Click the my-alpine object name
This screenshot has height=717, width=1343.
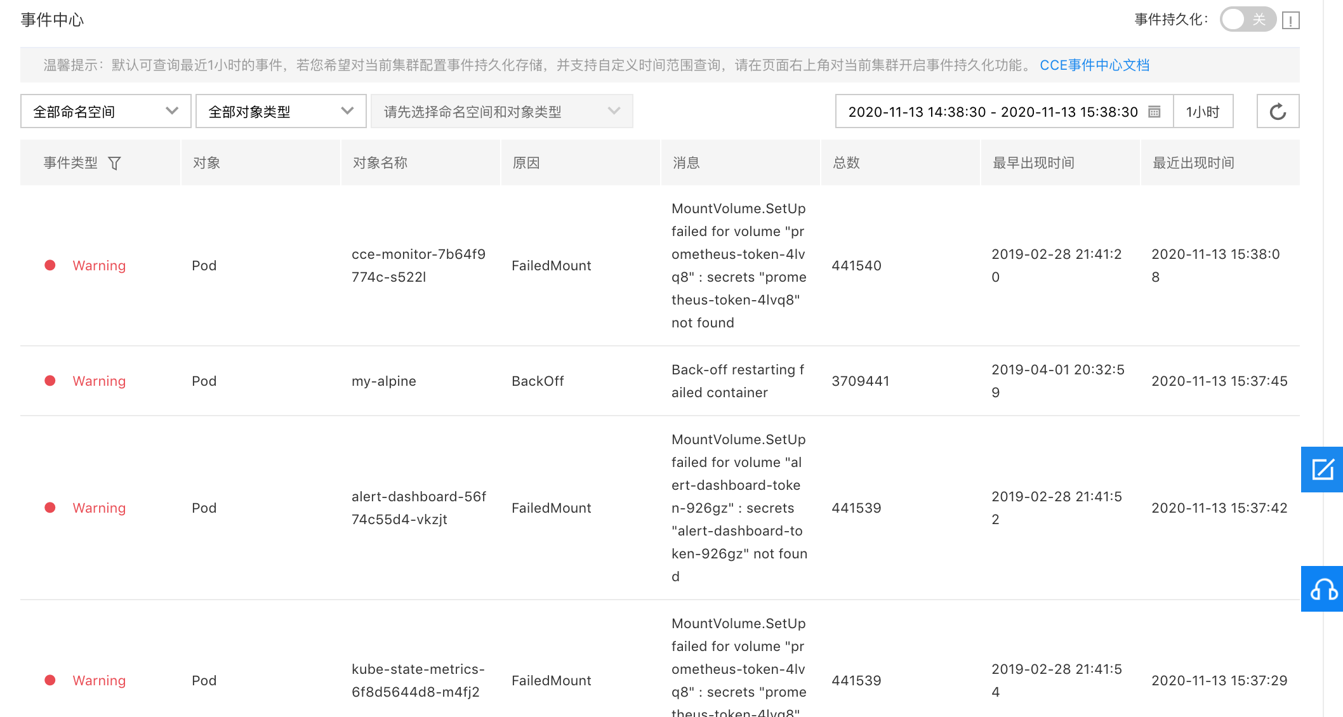tap(384, 381)
